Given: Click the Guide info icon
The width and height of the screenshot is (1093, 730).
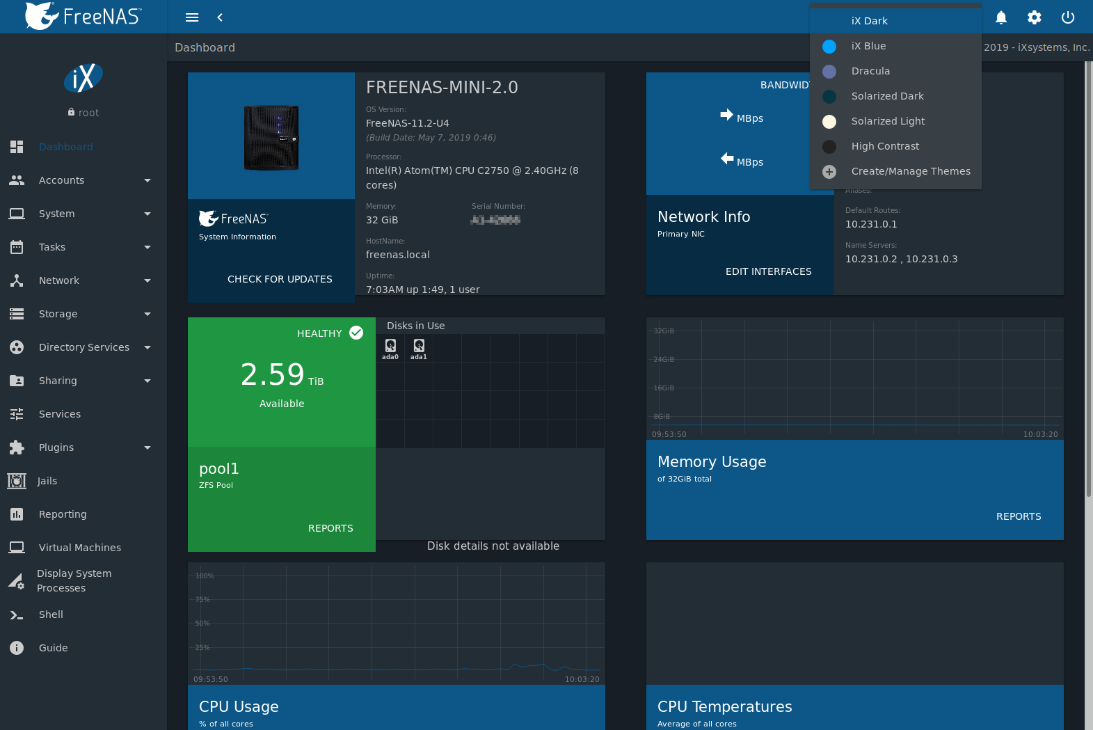Looking at the screenshot, I should click(x=17, y=648).
